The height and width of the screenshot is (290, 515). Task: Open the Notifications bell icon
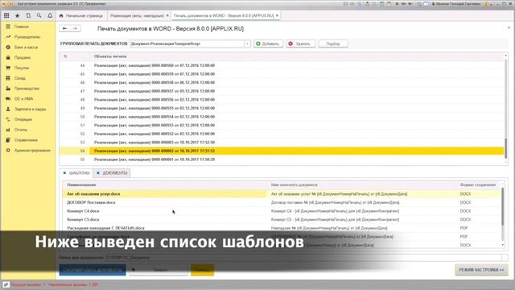point(50,15)
